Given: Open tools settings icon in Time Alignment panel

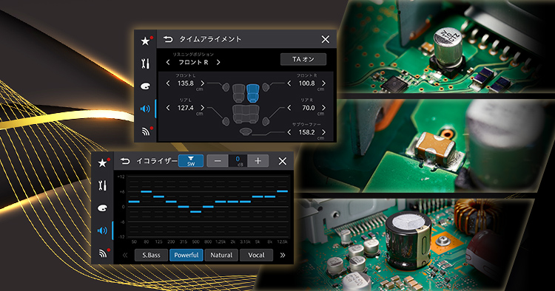Looking at the screenshot, I should coord(145,64).
